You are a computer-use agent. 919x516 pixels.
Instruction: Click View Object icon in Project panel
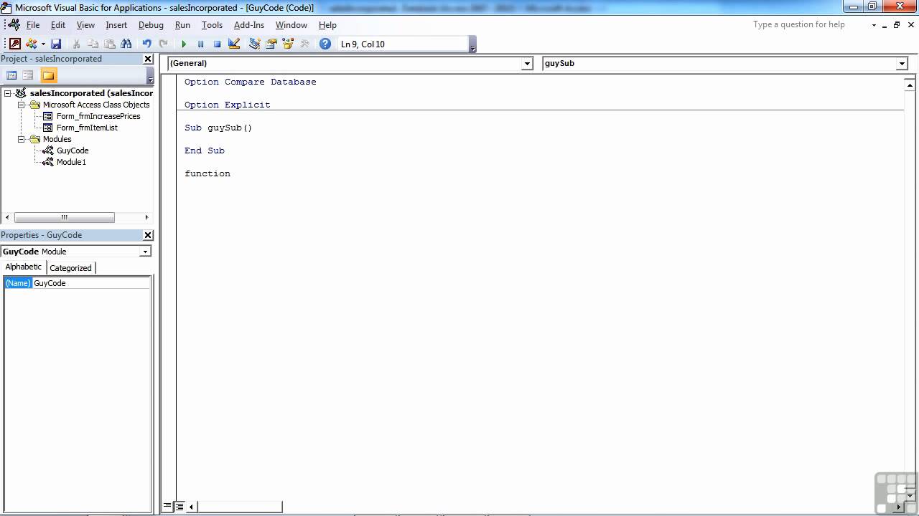click(x=28, y=75)
